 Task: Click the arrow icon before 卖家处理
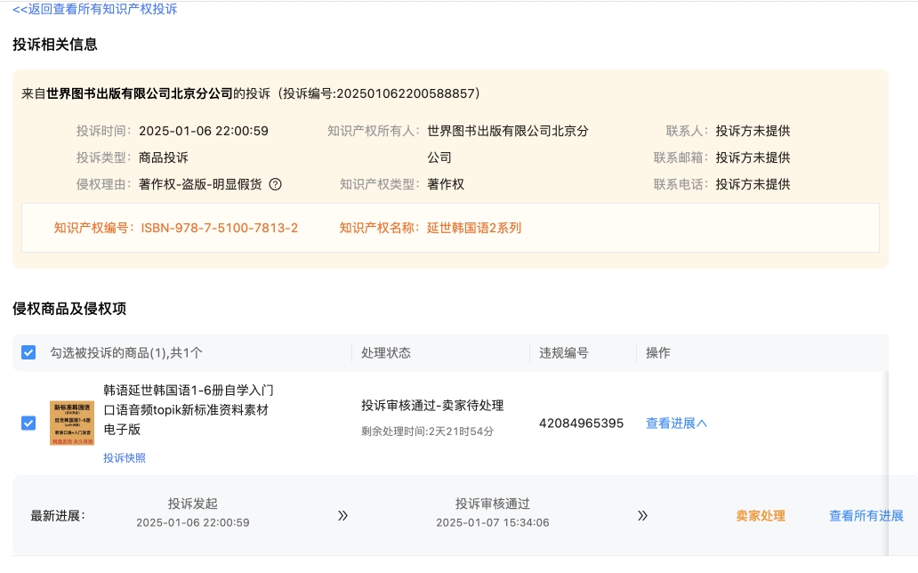pos(642,516)
